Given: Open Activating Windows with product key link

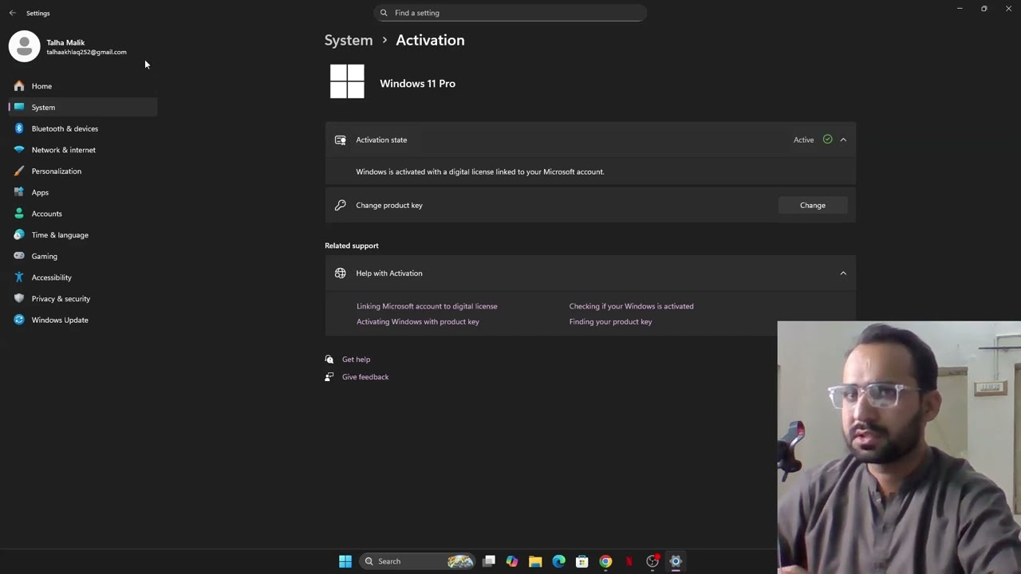Looking at the screenshot, I should point(418,322).
